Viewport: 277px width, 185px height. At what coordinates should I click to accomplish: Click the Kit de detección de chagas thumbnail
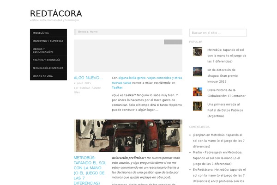pyautogui.click(x=198, y=72)
